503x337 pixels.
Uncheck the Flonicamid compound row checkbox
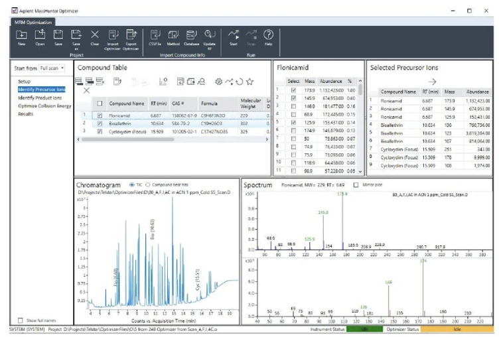click(x=100, y=115)
